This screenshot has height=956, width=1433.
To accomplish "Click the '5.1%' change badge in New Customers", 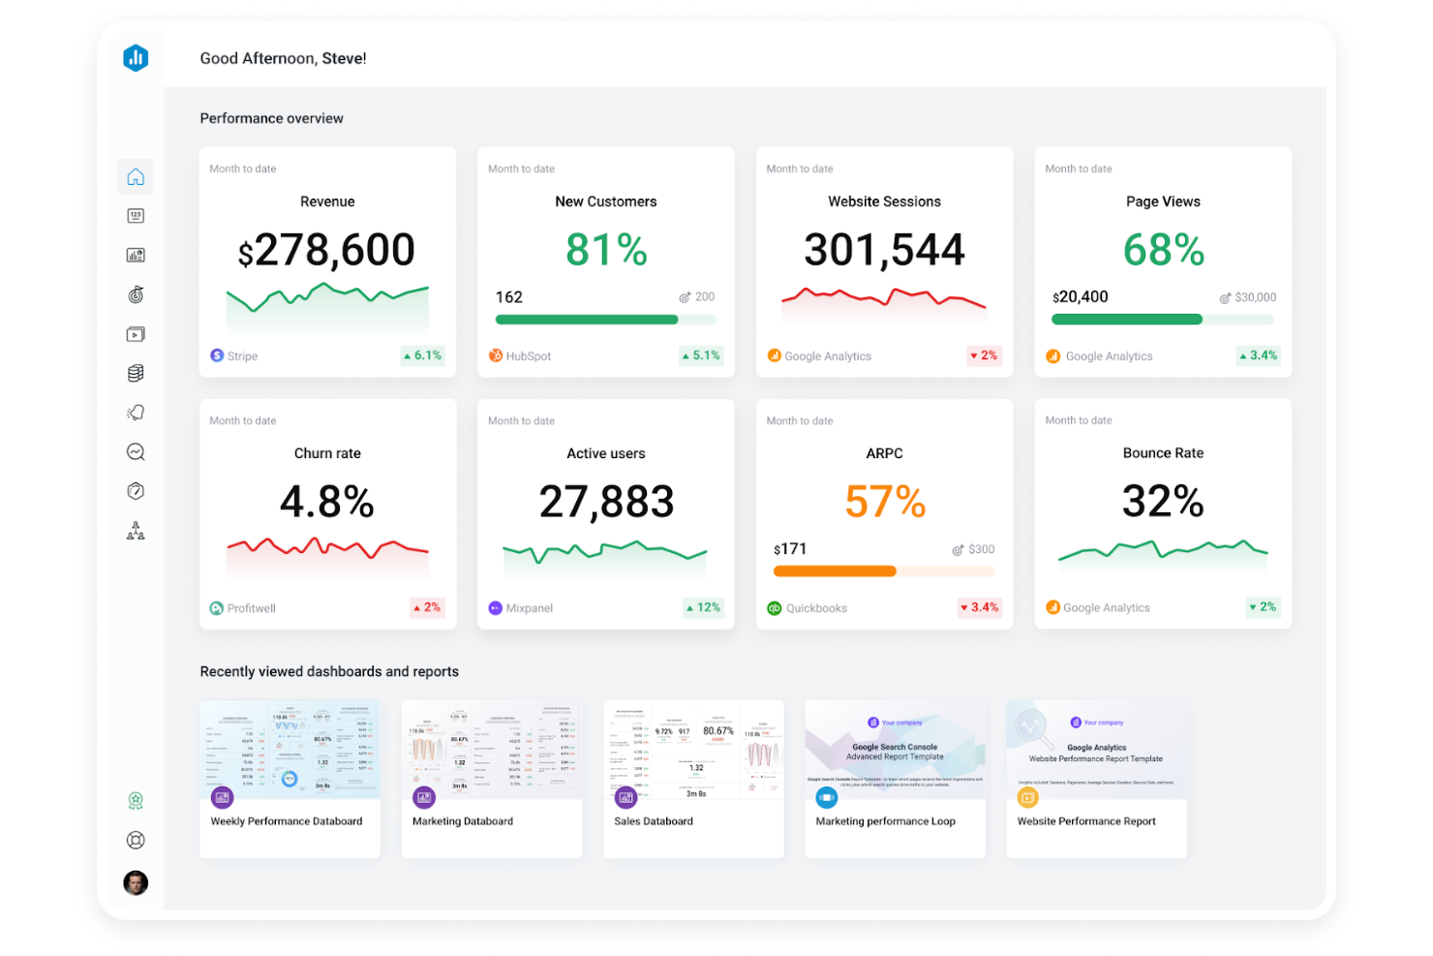I will tap(701, 355).
